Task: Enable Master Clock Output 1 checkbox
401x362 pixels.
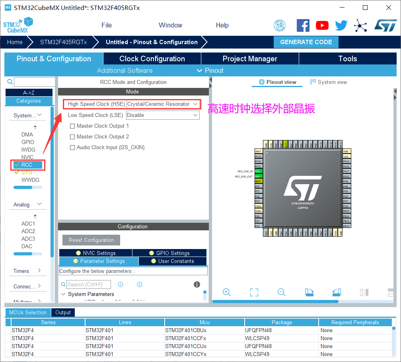Action: tap(72, 126)
